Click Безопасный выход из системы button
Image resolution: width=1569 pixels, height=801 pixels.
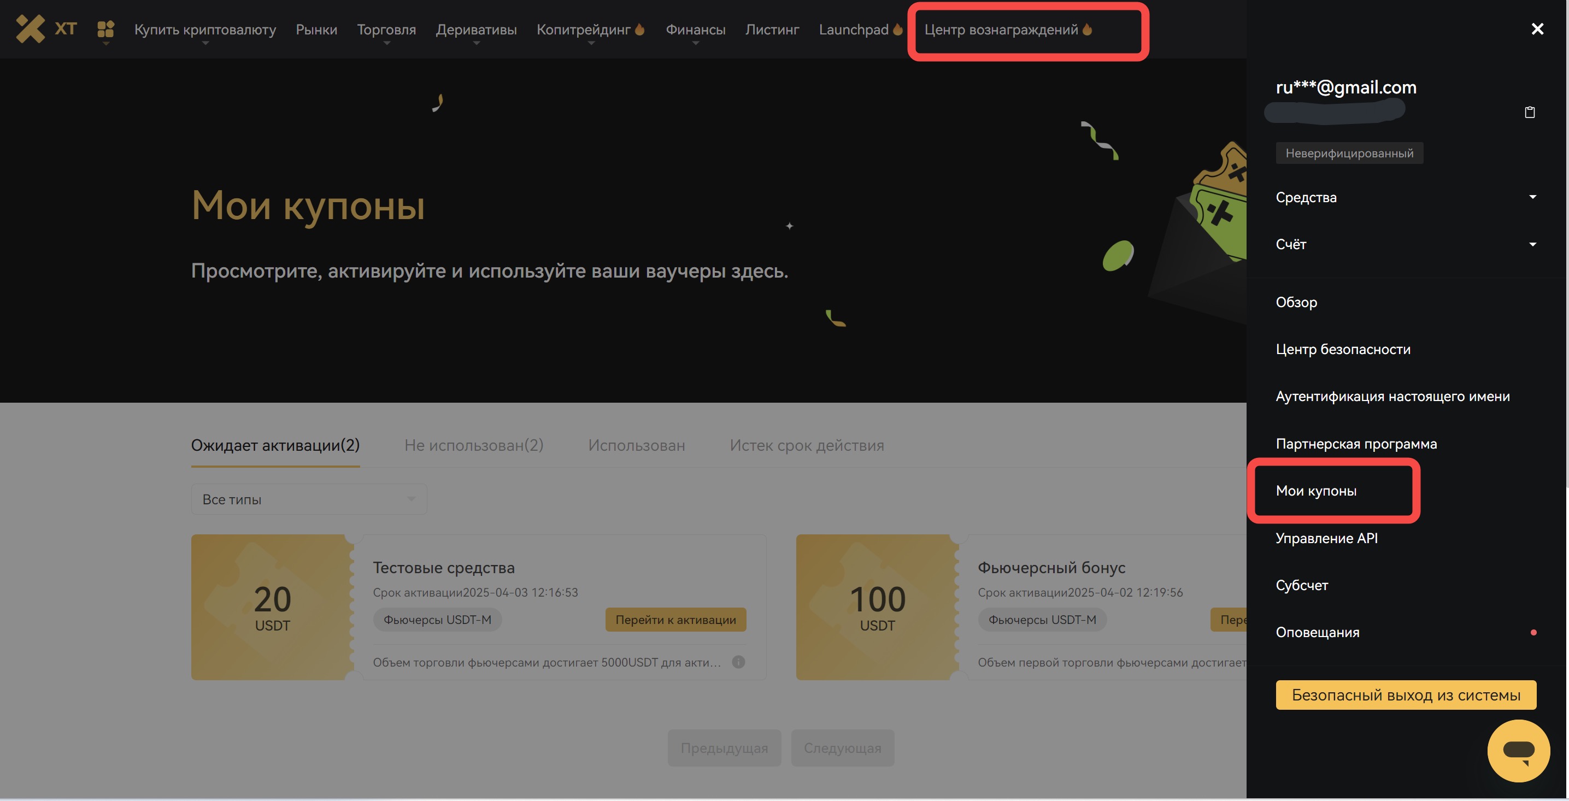tap(1406, 694)
